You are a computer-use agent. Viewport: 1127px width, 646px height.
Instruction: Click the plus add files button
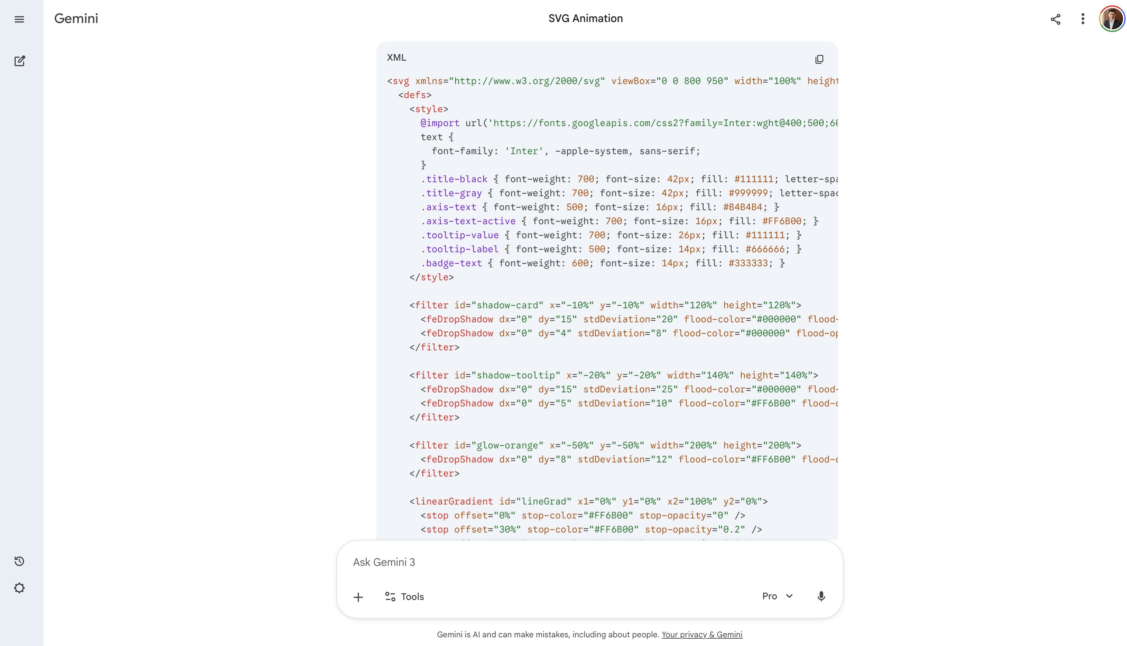pyautogui.click(x=358, y=597)
